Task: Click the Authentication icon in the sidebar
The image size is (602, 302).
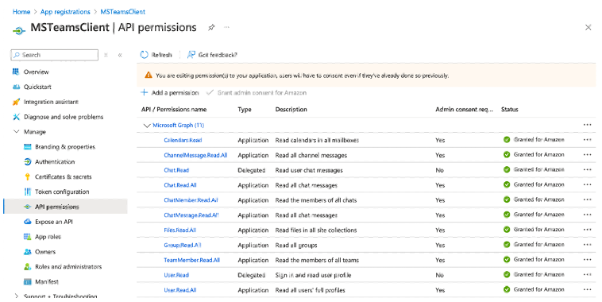Action: (x=27, y=162)
